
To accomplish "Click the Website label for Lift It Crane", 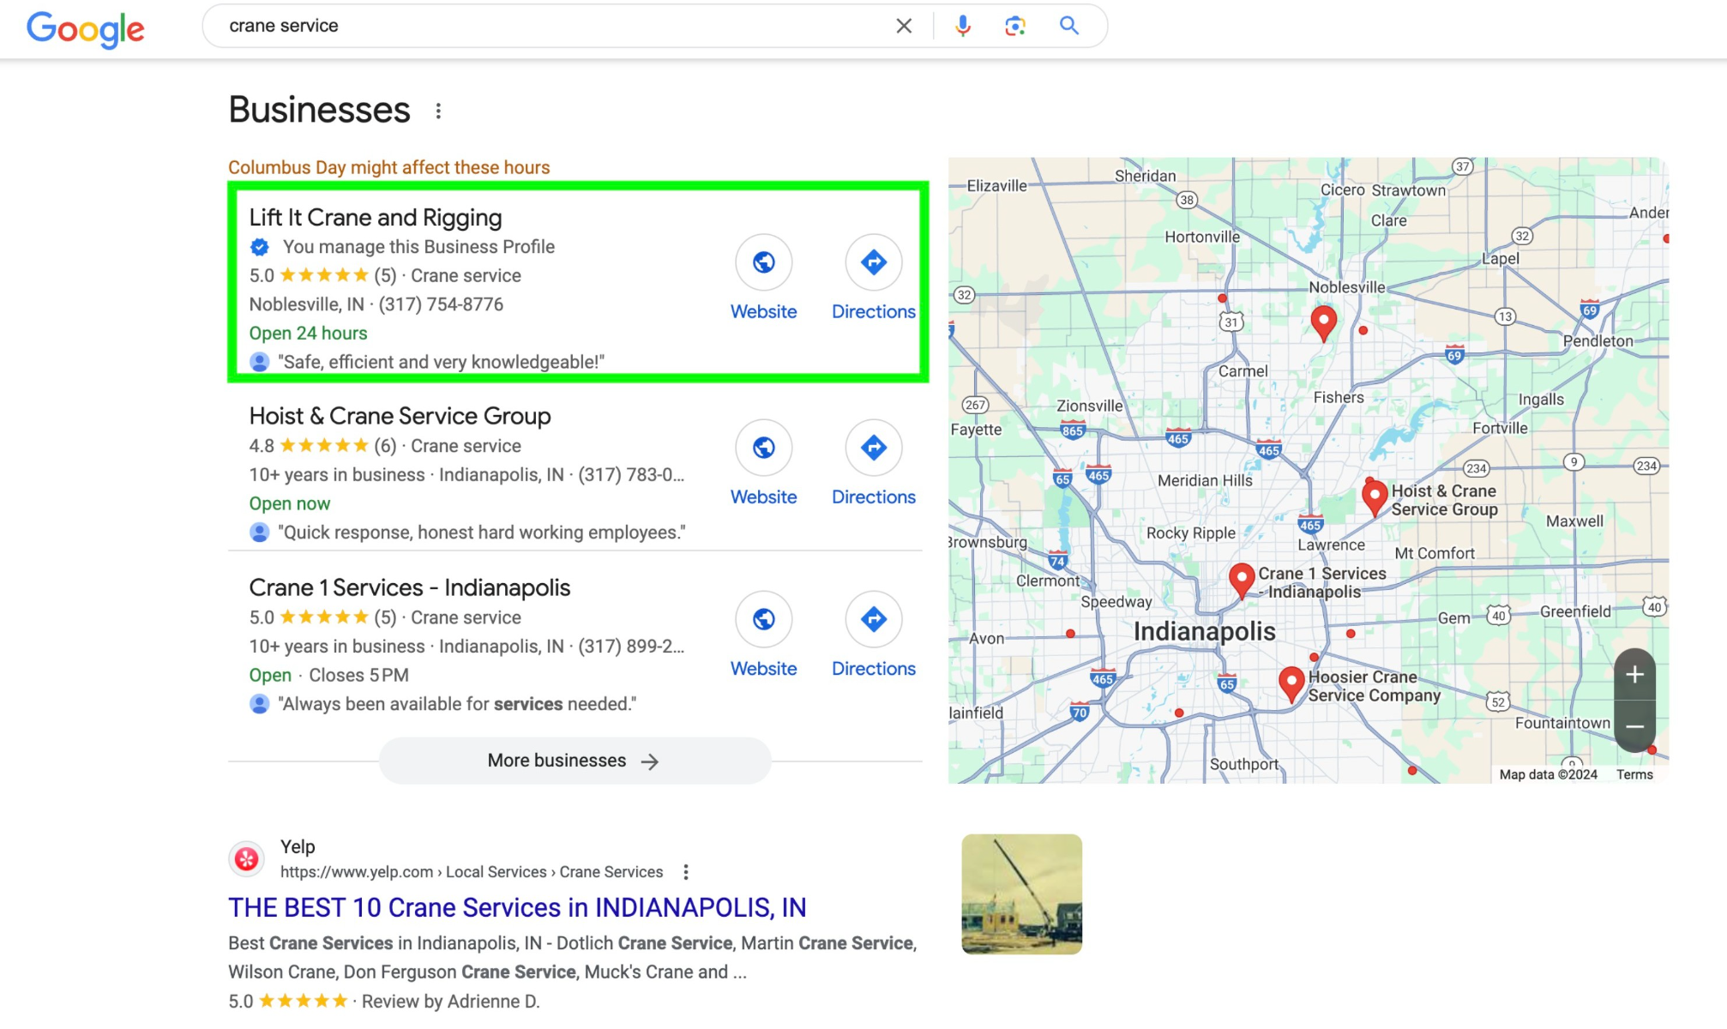I will (763, 312).
